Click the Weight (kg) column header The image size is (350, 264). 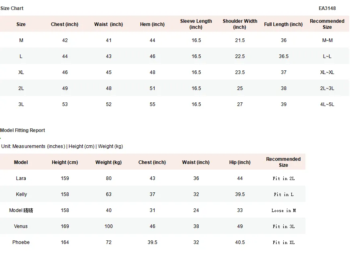point(108,162)
